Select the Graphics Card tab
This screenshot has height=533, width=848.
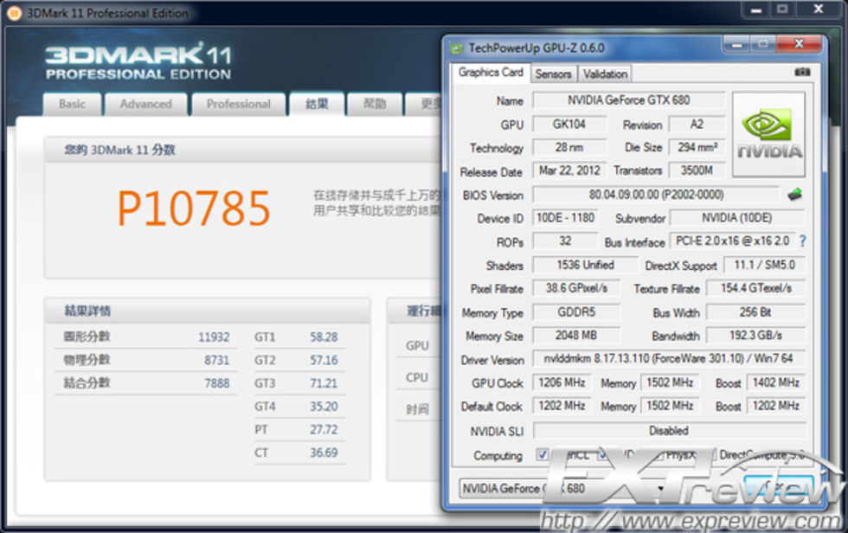pyautogui.click(x=491, y=74)
